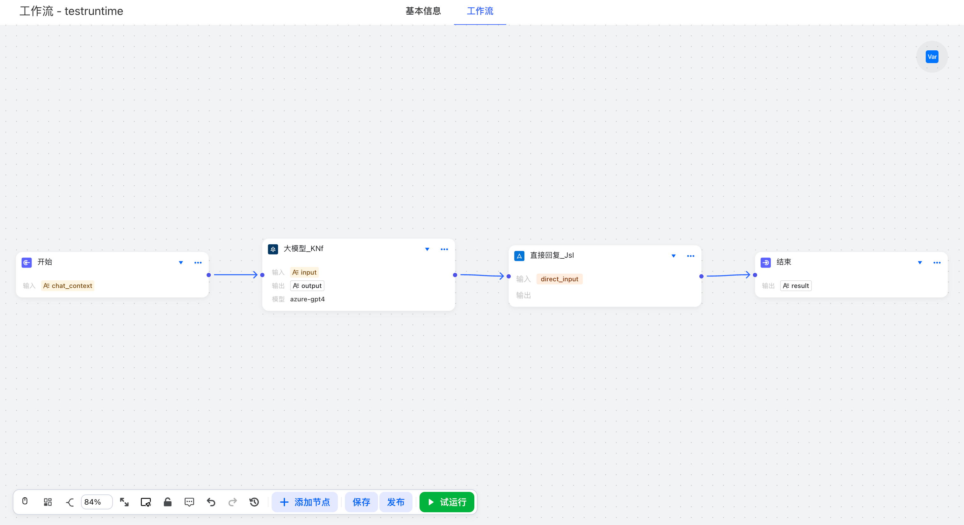Click the green 试运行 button
The height and width of the screenshot is (525, 964).
[446, 502]
